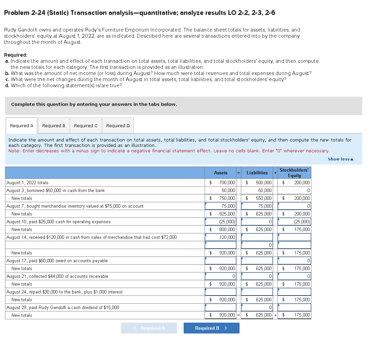Select the Liabilities cell for August 24 repayment
Viewport: 370px width, 344px height.
click(257, 292)
